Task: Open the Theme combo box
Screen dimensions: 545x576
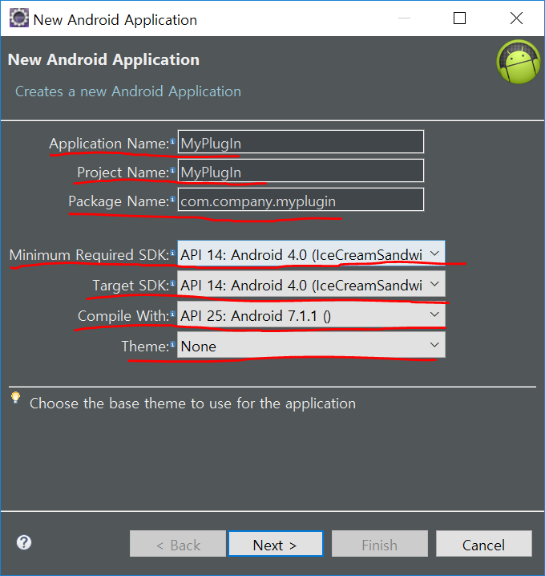Action: (311, 345)
